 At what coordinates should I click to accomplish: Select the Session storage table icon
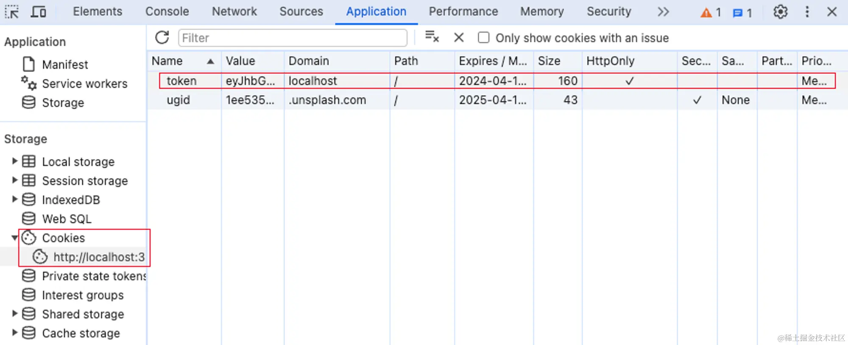(29, 180)
